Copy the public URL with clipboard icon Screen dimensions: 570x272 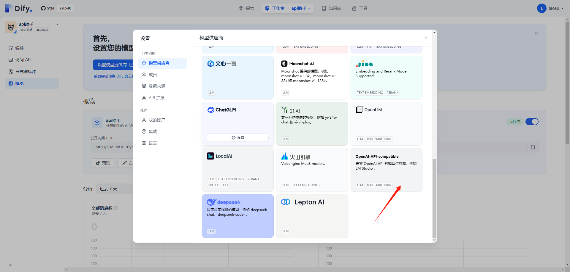[533, 147]
